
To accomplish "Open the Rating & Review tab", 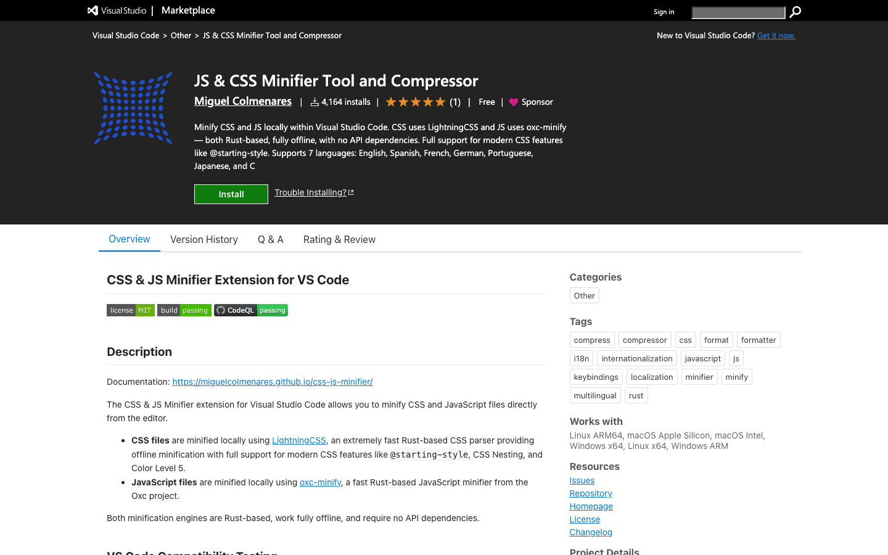I will (339, 240).
